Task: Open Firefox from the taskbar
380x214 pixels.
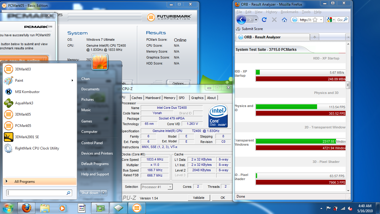Action: 26,208
